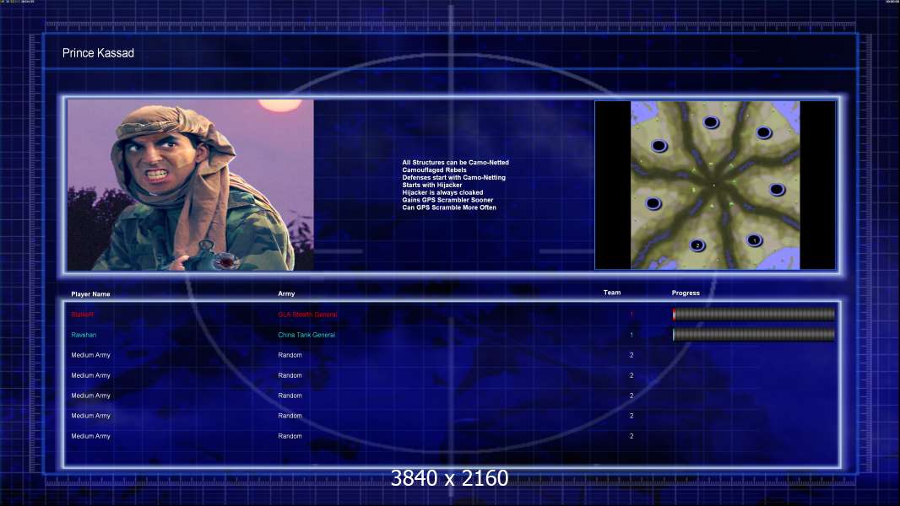Click the 'GLA Stealth General' army entry
This screenshot has width=900, height=506.
point(307,315)
